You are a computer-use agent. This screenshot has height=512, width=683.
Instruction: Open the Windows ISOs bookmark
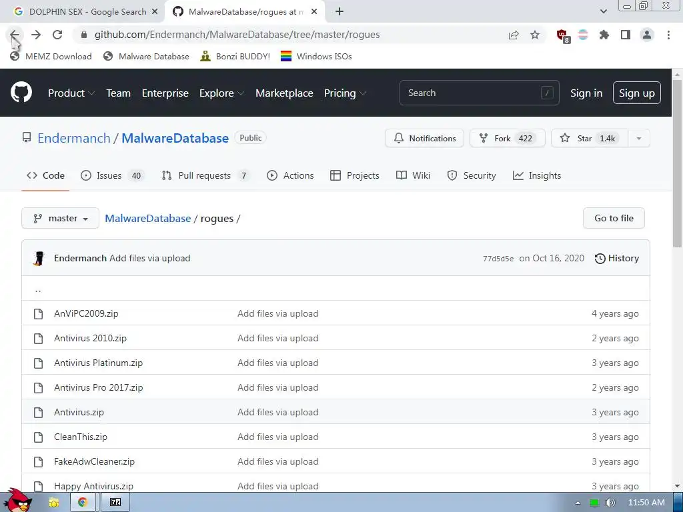[316, 56]
